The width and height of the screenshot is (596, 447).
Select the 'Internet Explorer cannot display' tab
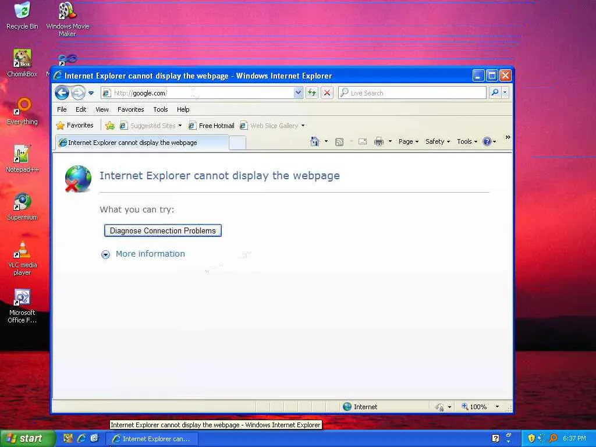[x=142, y=143]
